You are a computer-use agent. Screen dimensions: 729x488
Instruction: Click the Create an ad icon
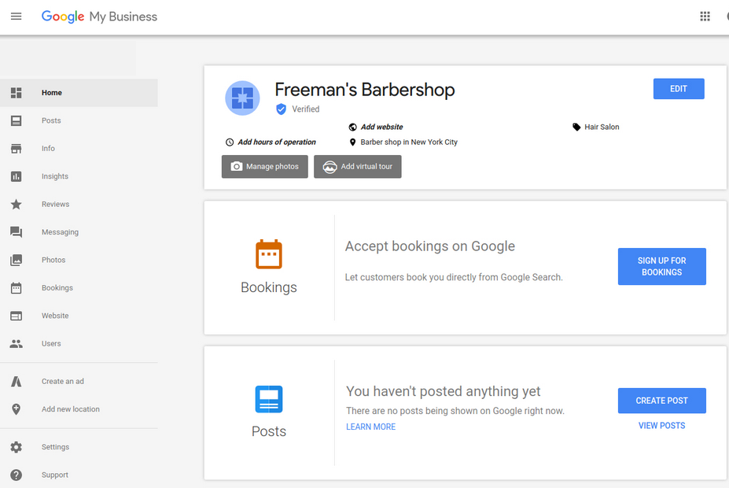pos(17,382)
